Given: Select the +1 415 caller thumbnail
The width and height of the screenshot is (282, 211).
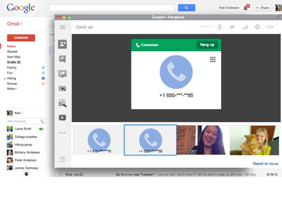Looking at the screenshot, I should 99,140.
